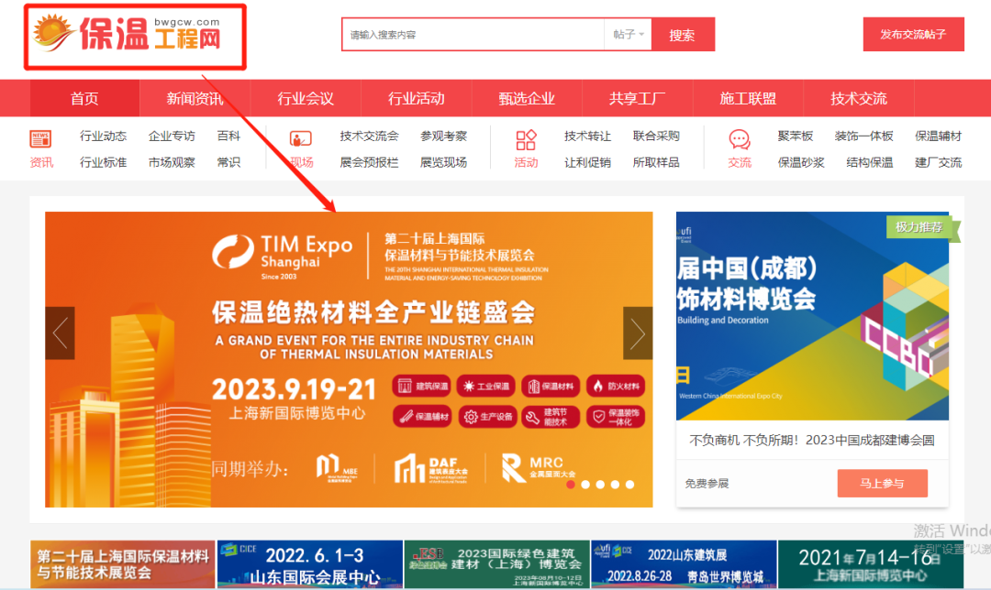Open the 企业专访 link
Image resolution: width=991 pixels, height=590 pixels.
172,136
